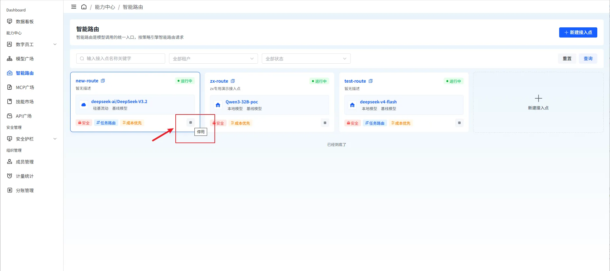Stop the new-route entry point
Screen dimensions: 610x271
point(191,122)
